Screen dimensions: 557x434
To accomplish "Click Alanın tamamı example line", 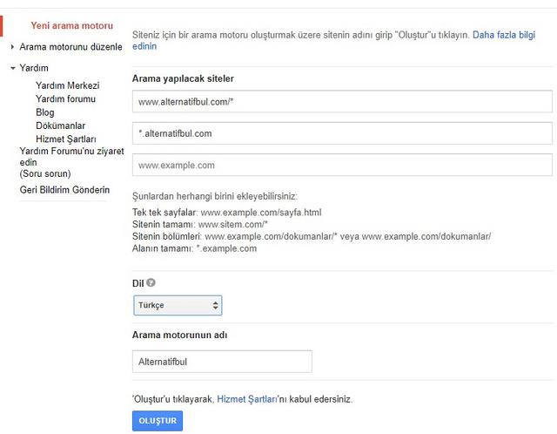I will coord(194,248).
